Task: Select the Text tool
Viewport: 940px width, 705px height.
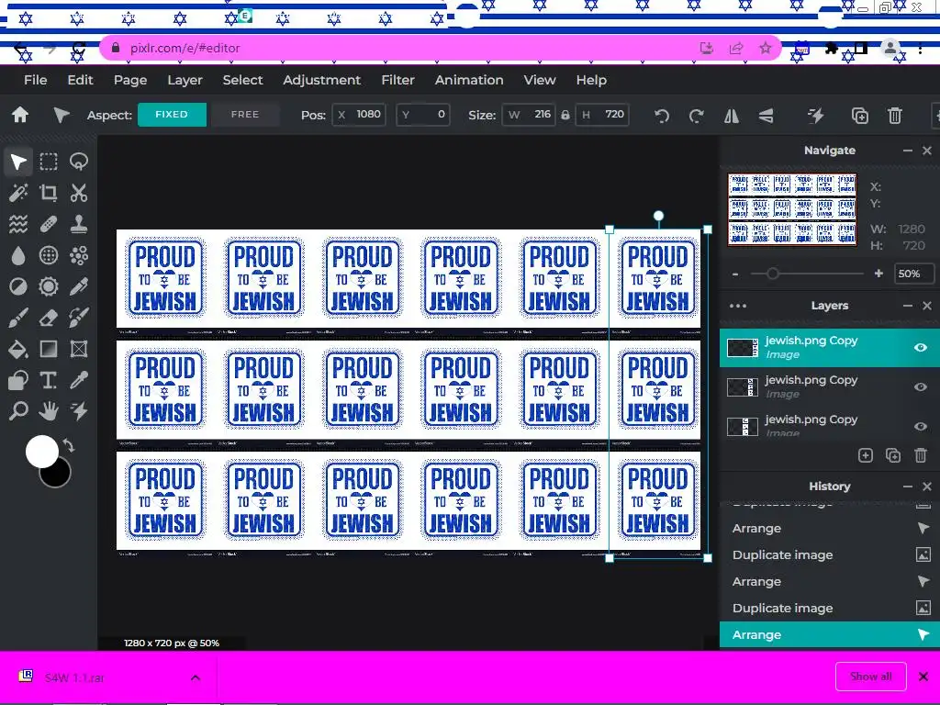Action: (49, 380)
